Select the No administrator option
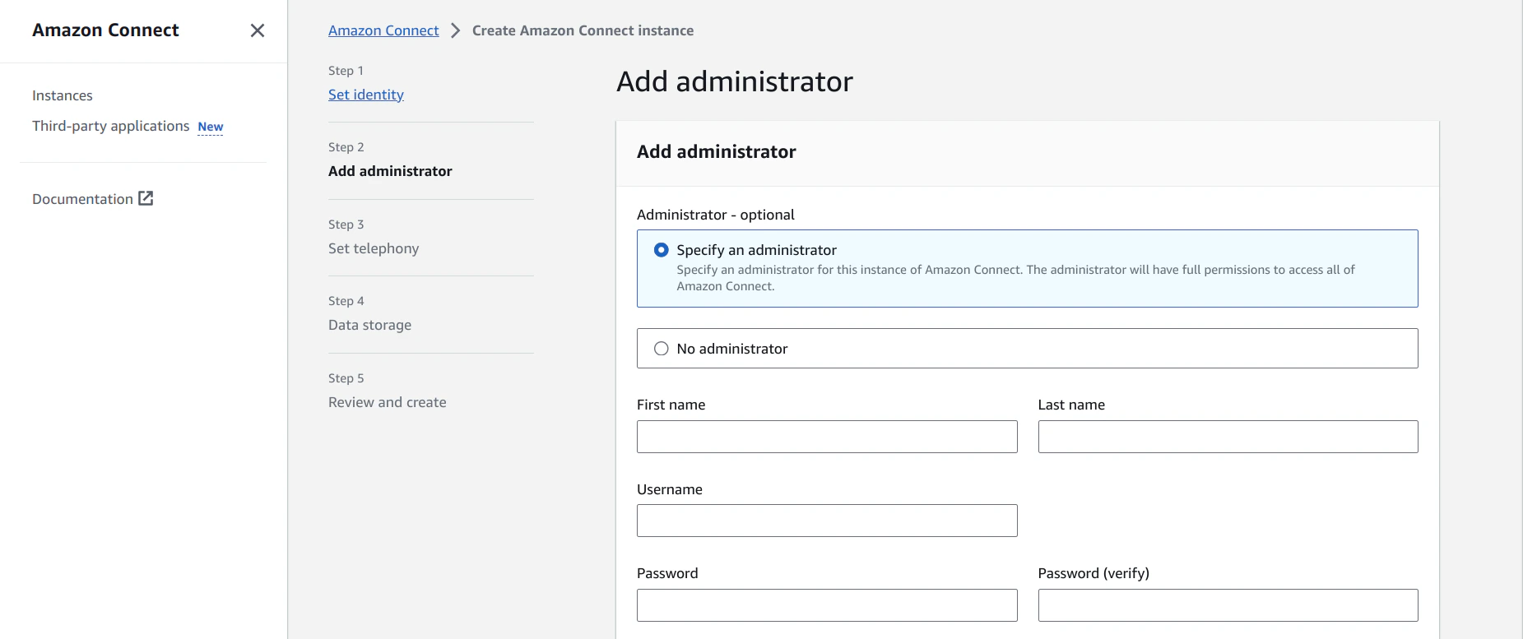The height and width of the screenshot is (639, 1523). [1027, 349]
